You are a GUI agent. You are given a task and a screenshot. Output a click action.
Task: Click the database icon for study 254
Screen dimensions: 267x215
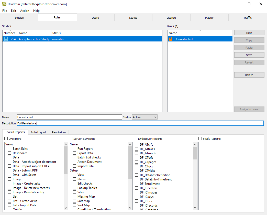[6, 39]
